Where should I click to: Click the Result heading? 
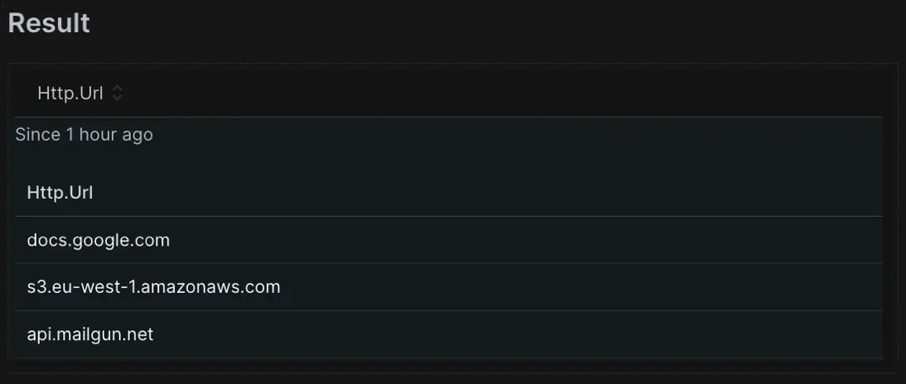tap(49, 23)
